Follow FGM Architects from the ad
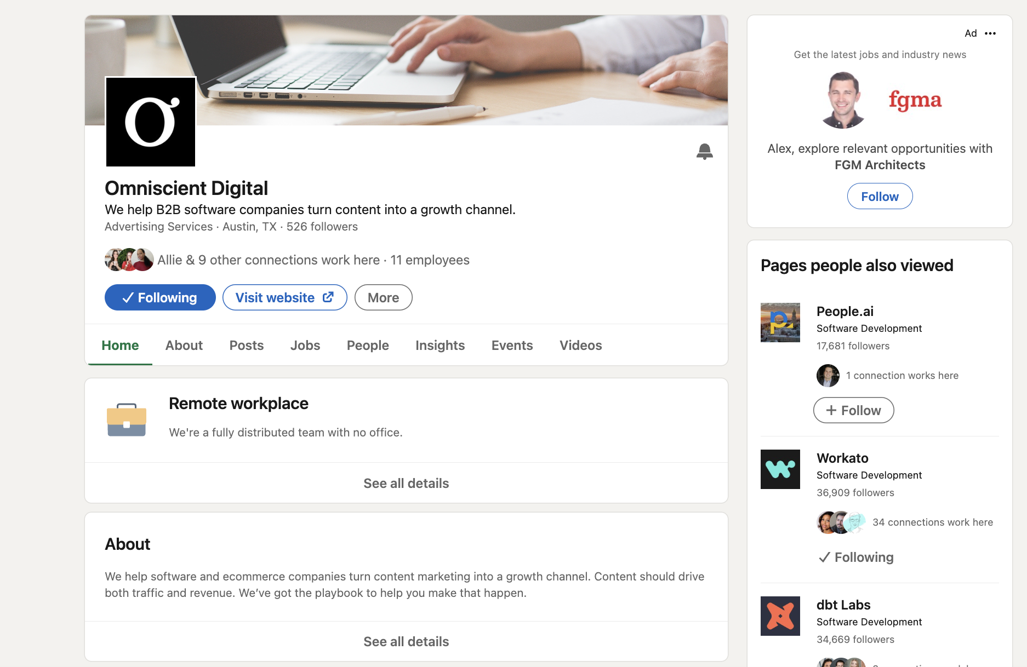Viewport: 1027px width, 667px height. (x=880, y=196)
